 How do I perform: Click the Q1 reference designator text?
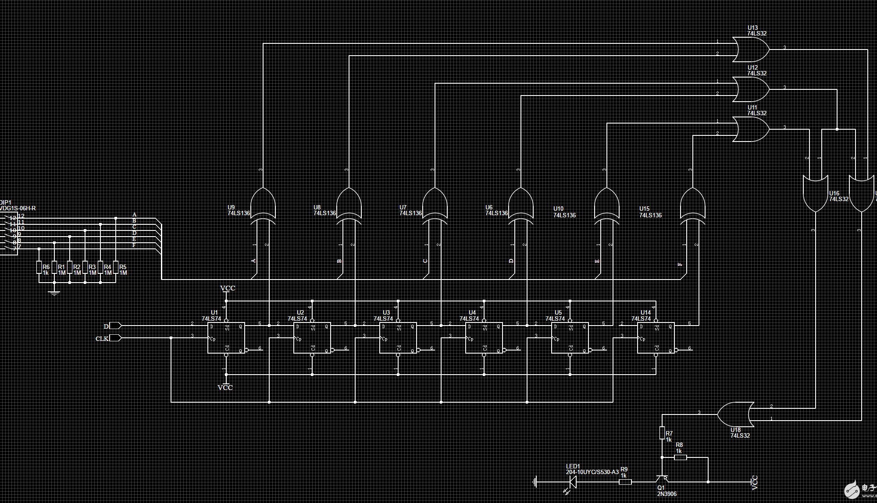click(661, 488)
